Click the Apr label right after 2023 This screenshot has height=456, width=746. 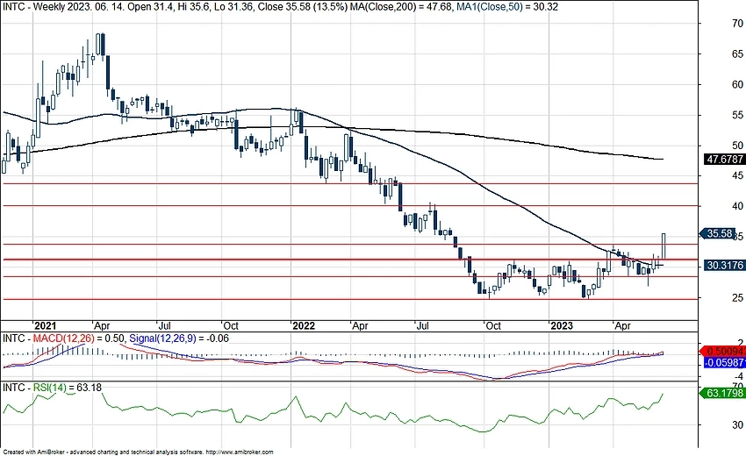pos(623,325)
